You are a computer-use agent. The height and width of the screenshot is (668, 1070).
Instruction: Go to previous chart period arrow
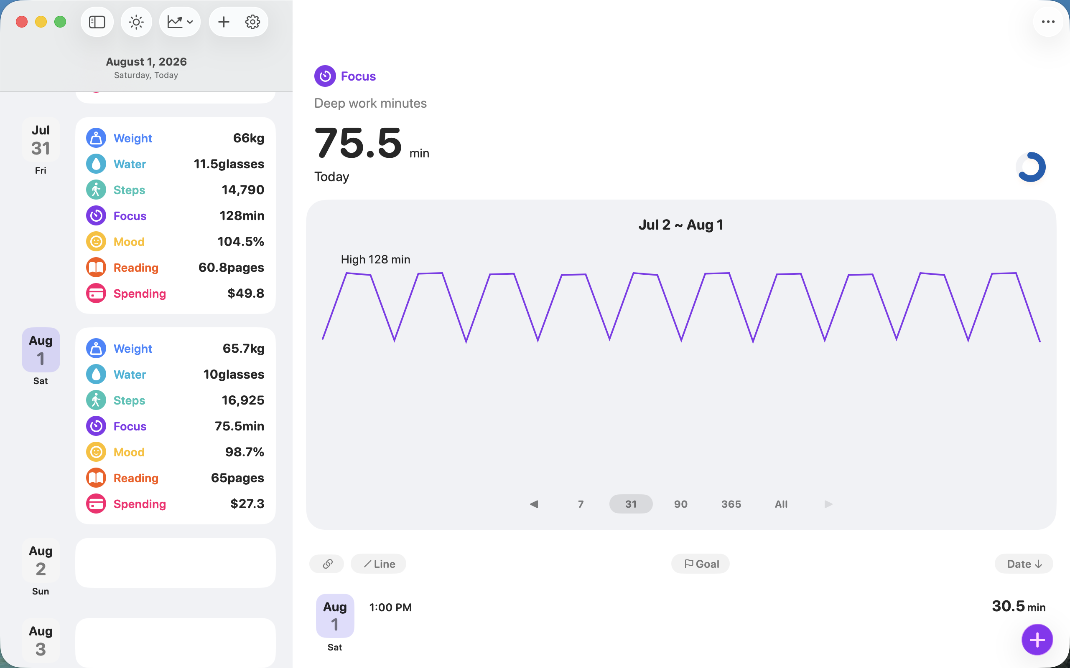[x=534, y=504]
